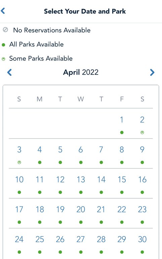Pick April 30 in the calendar
Image resolution: width=162 pixels, height=259 pixels.
[142, 239]
